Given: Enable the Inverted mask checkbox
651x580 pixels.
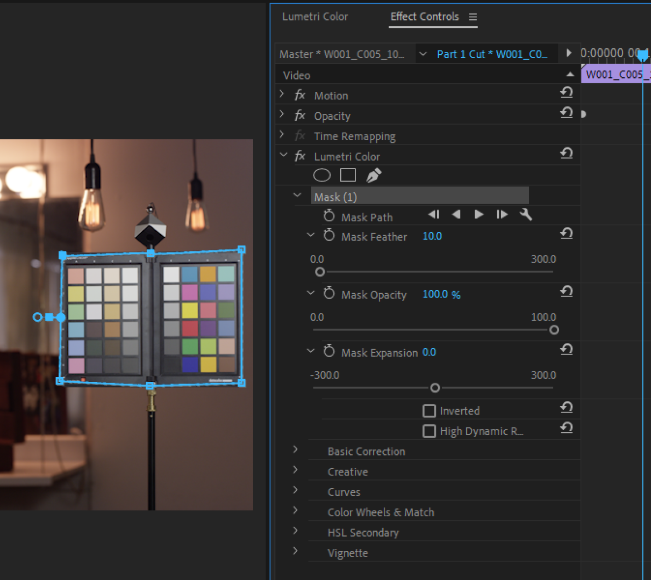Looking at the screenshot, I should tap(429, 411).
